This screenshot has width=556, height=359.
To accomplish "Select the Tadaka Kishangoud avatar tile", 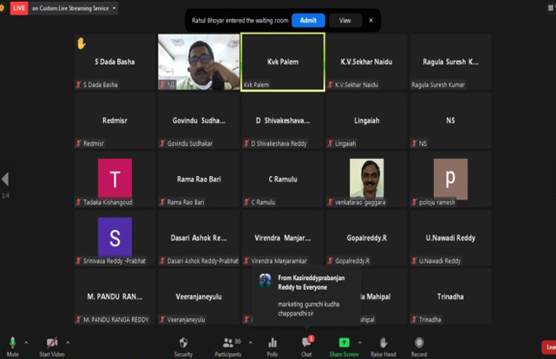I will click(115, 179).
